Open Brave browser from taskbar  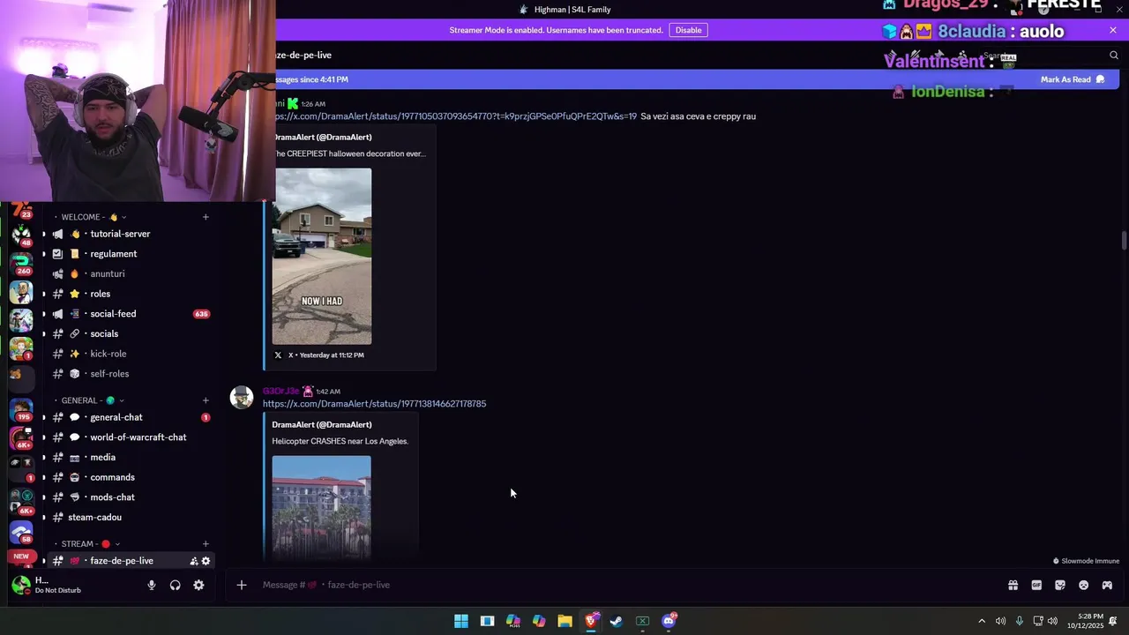(591, 621)
